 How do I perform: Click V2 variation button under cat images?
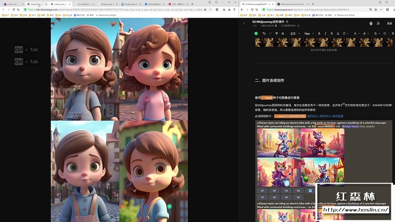pyautogui.click(x=274, y=197)
